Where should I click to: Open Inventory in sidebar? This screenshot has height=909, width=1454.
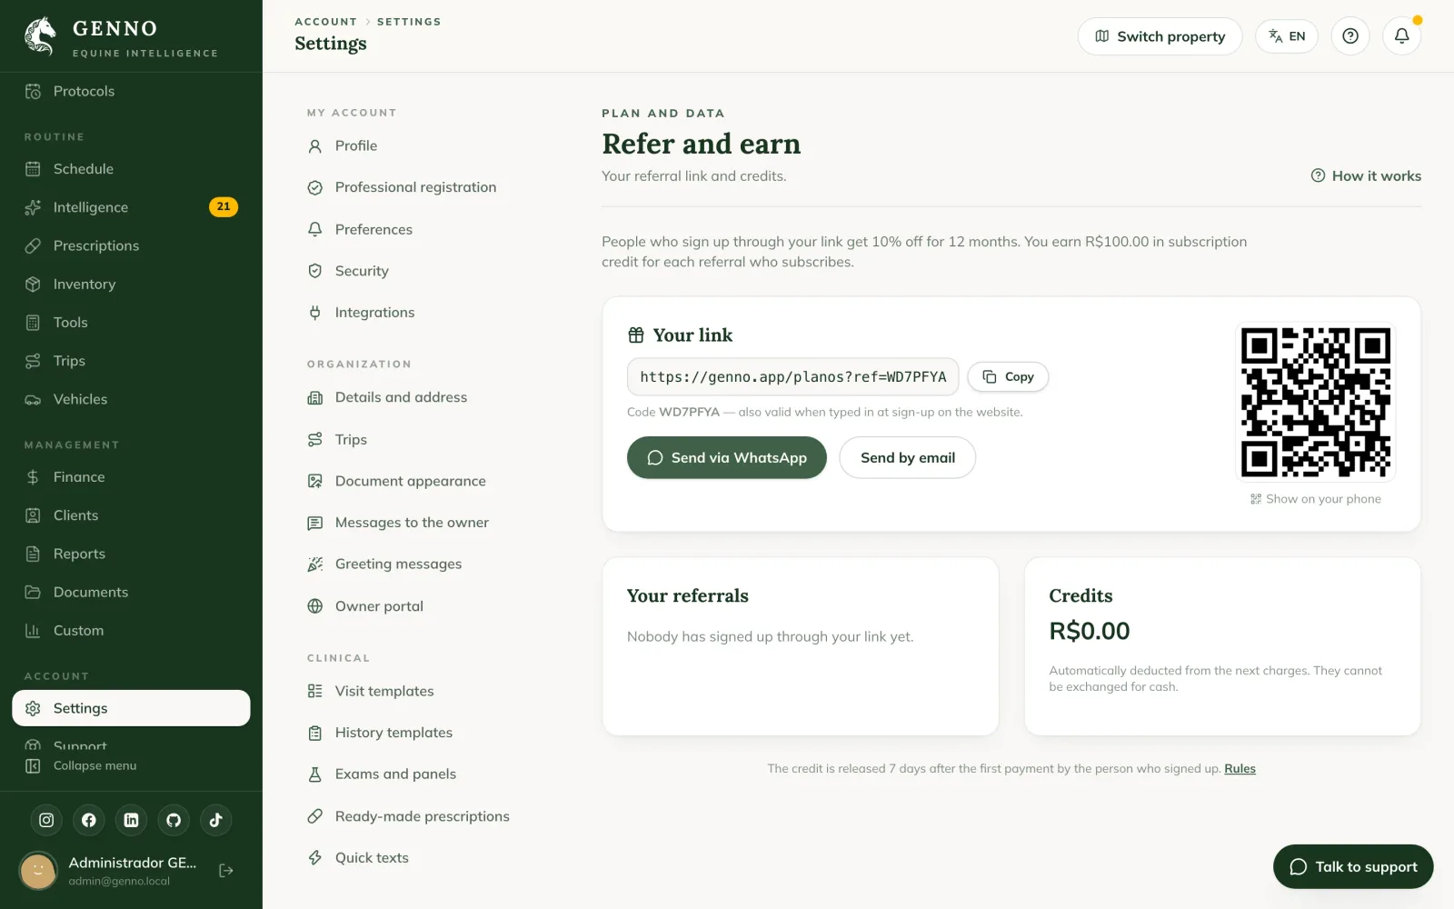point(131,284)
